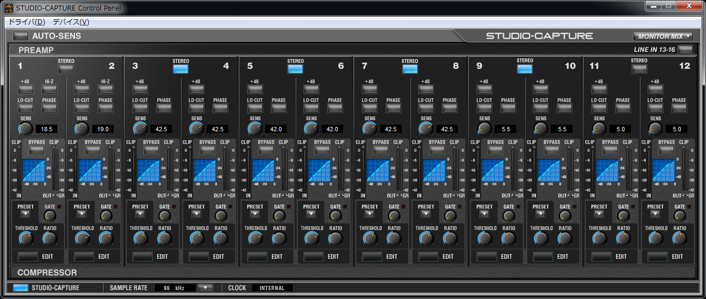Enable STEREO link for channels 11-12
Viewport: 706px width, 299px height.
click(640, 69)
